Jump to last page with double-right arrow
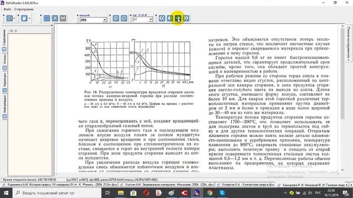Viewport: 353px width, 198px height. point(186,18)
